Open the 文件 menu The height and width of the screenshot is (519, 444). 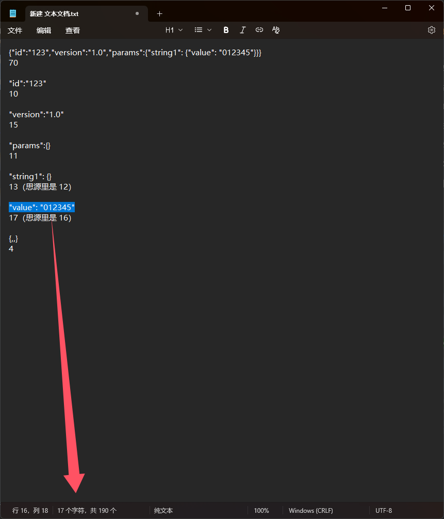pyautogui.click(x=15, y=30)
